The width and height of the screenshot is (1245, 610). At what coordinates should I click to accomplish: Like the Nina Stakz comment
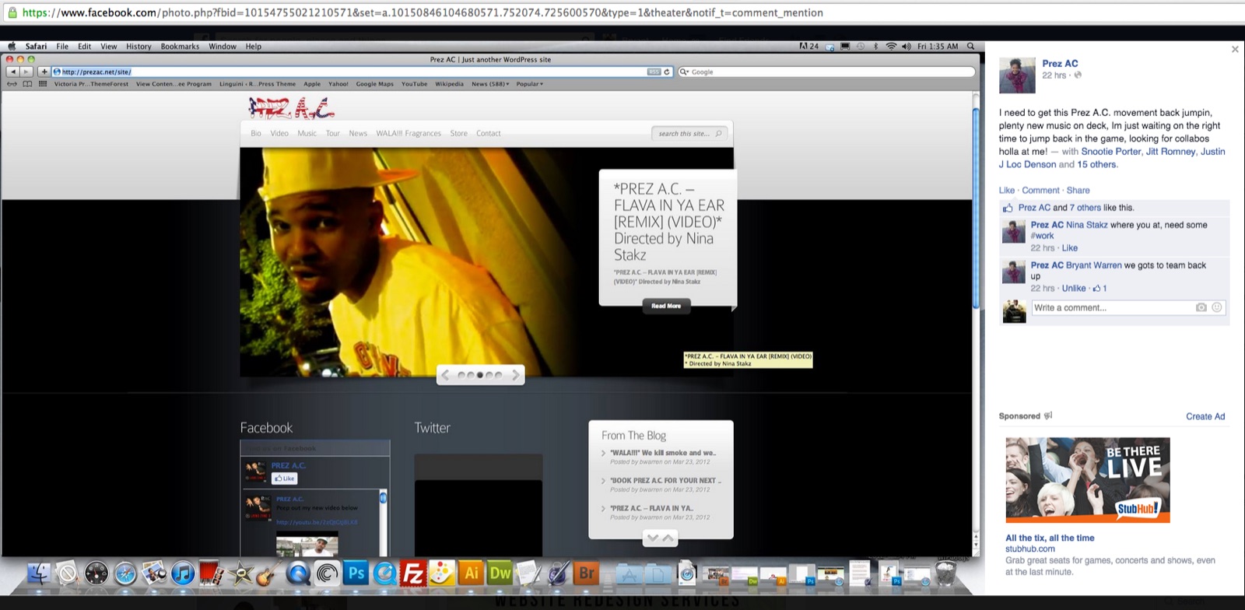[1070, 248]
